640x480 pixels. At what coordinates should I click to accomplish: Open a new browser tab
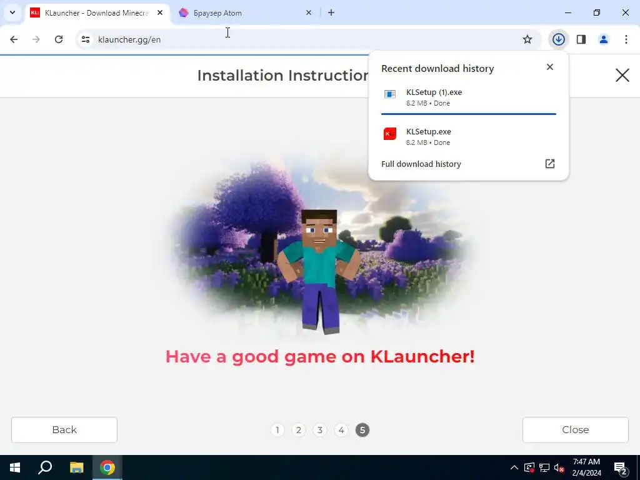(x=331, y=13)
